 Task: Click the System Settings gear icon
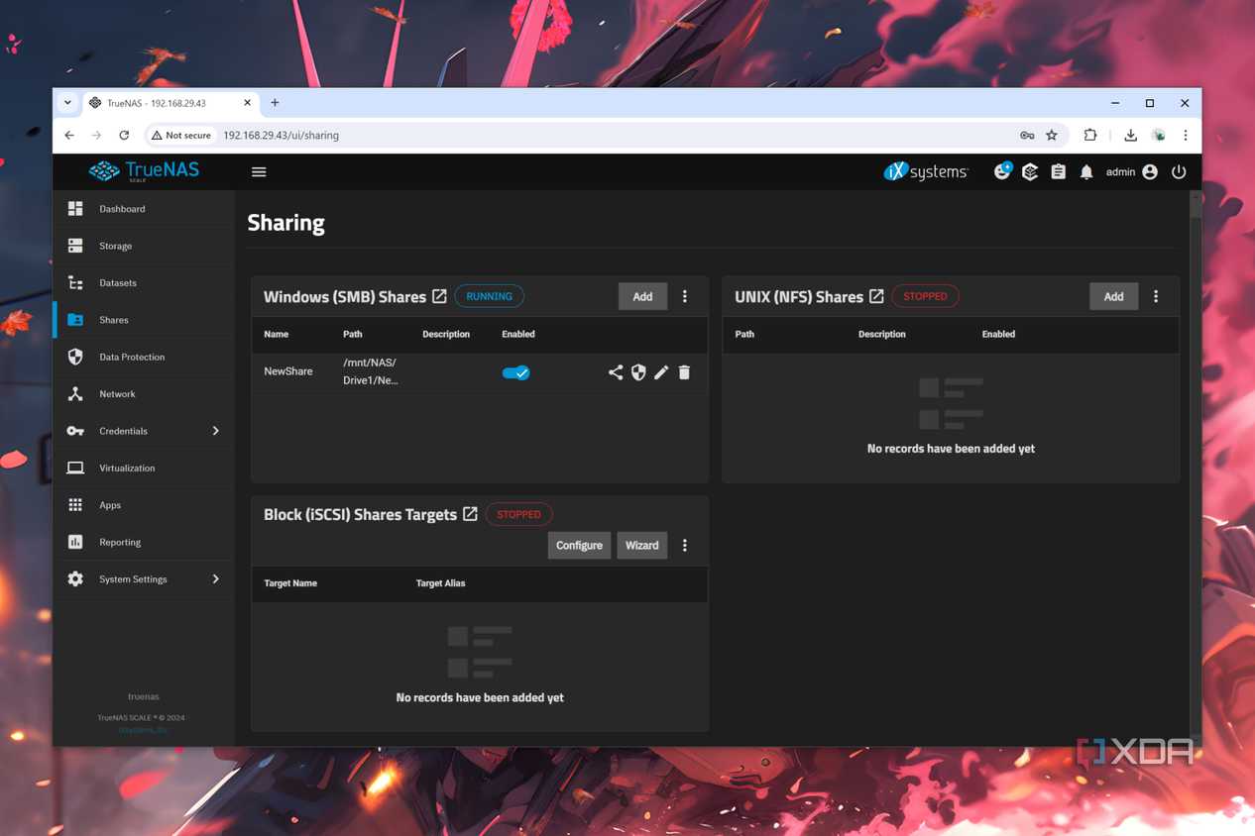click(x=75, y=579)
